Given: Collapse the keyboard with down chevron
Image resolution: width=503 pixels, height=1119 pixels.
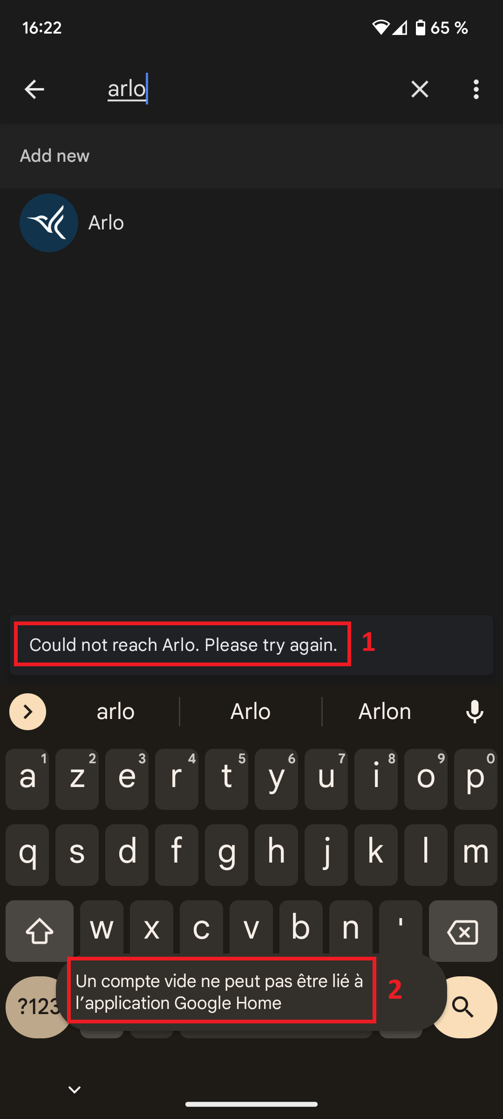Looking at the screenshot, I should [x=75, y=1090].
